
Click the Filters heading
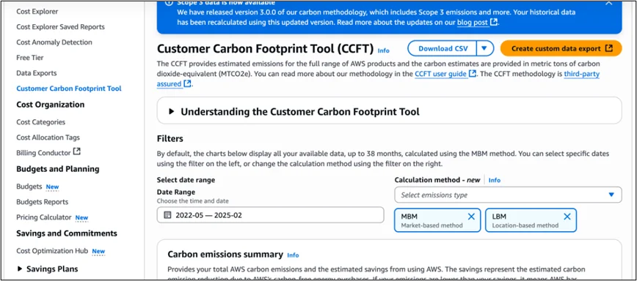pyautogui.click(x=170, y=138)
